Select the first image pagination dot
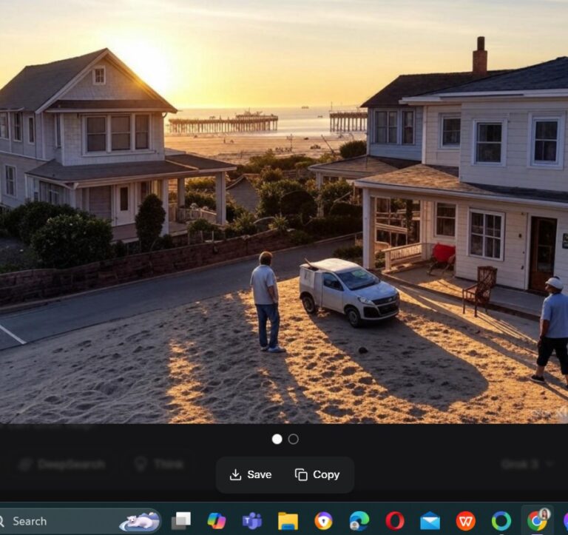Viewport: 568px width, 535px height. point(277,439)
